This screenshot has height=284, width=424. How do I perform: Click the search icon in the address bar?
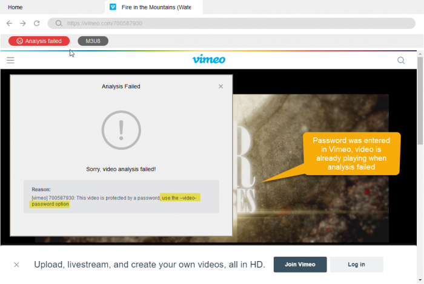(x=59, y=23)
